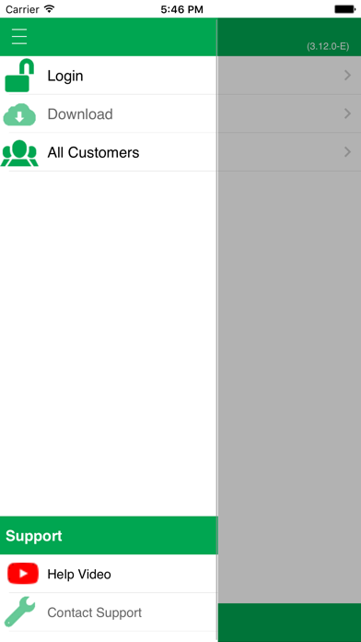361x642 pixels.
Task: Select Contact Support
Action: tap(109, 612)
